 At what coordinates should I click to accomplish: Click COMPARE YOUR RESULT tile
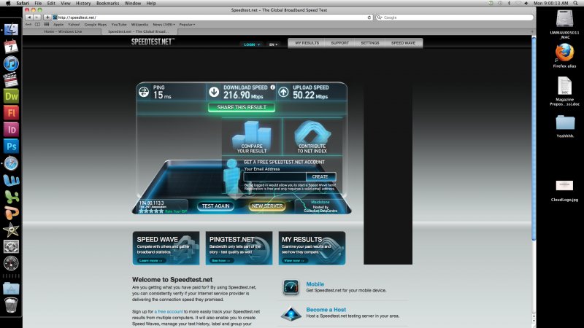click(x=252, y=137)
